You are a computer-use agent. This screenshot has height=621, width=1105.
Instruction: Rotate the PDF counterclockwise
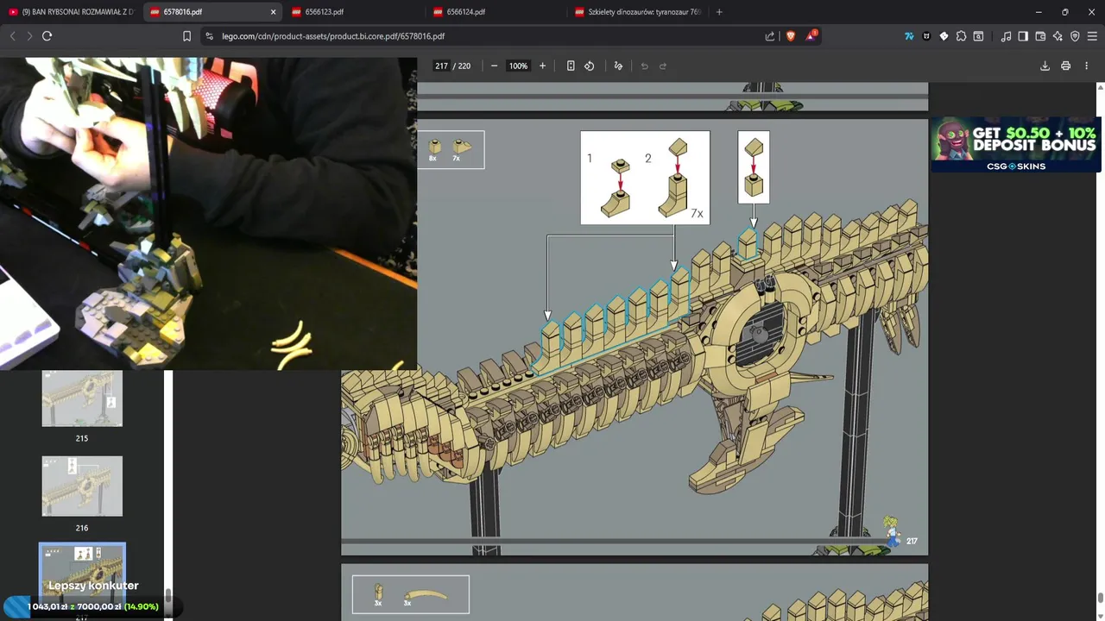(590, 66)
